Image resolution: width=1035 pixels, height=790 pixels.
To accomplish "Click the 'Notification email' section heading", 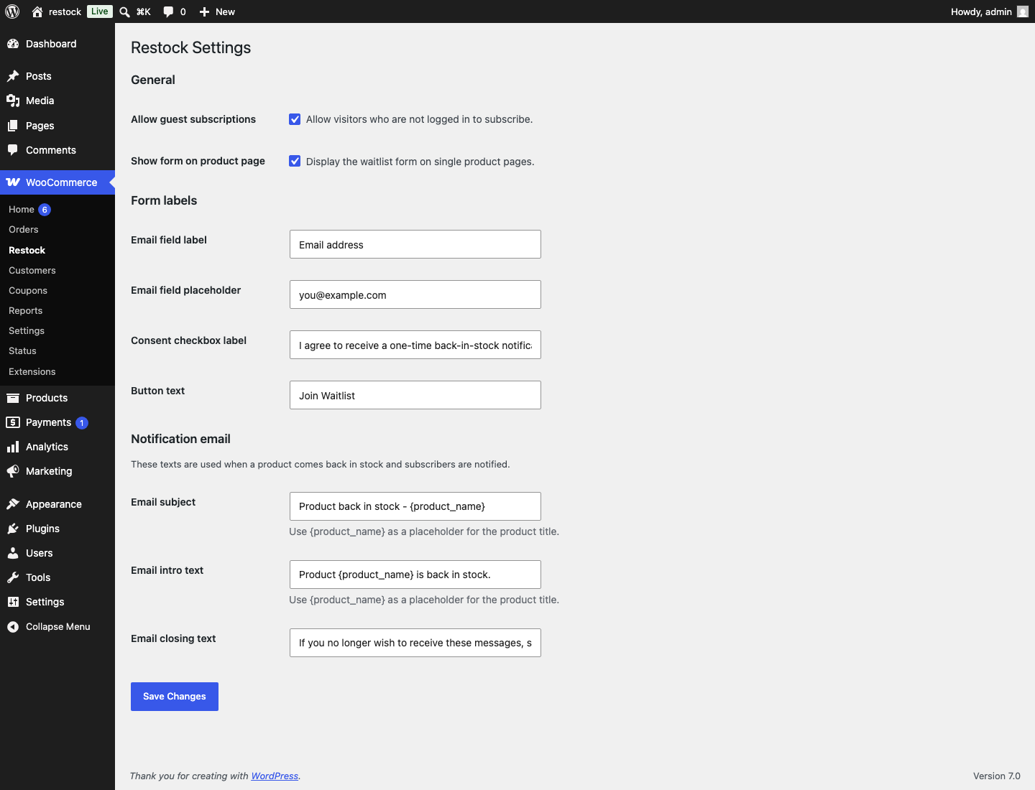I will click(180, 439).
